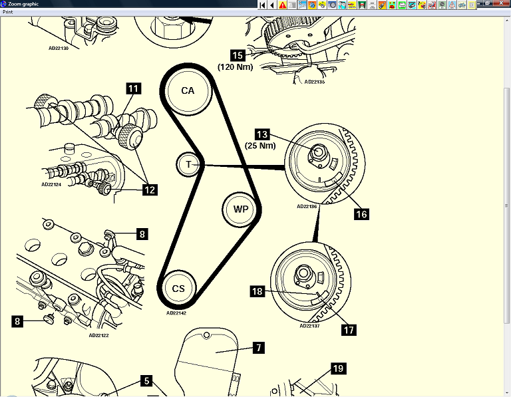Viewport: 511px width, 397px height.
Task: Go to previous page arrow icon
Action: pos(273,5)
